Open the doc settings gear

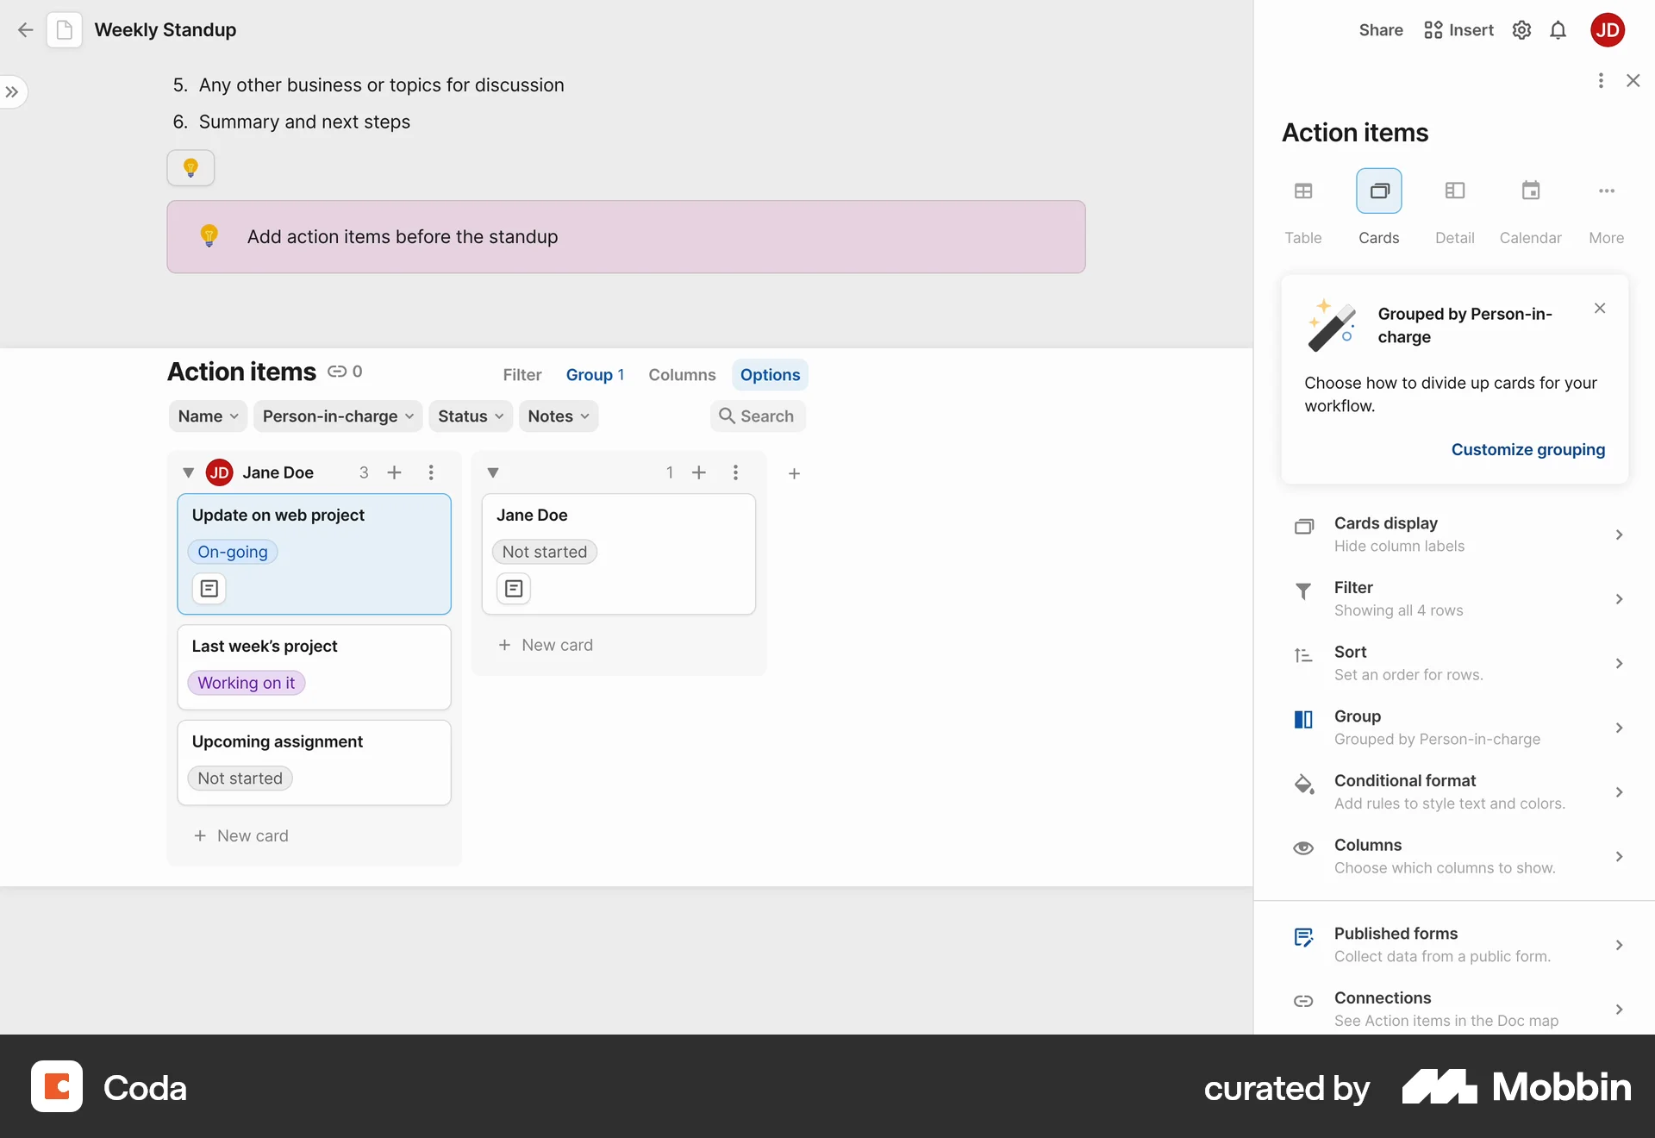point(1521,29)
